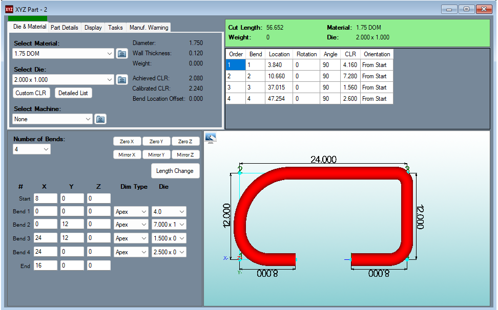Click the 24.000 dimension label in drawing

(323, 159)
